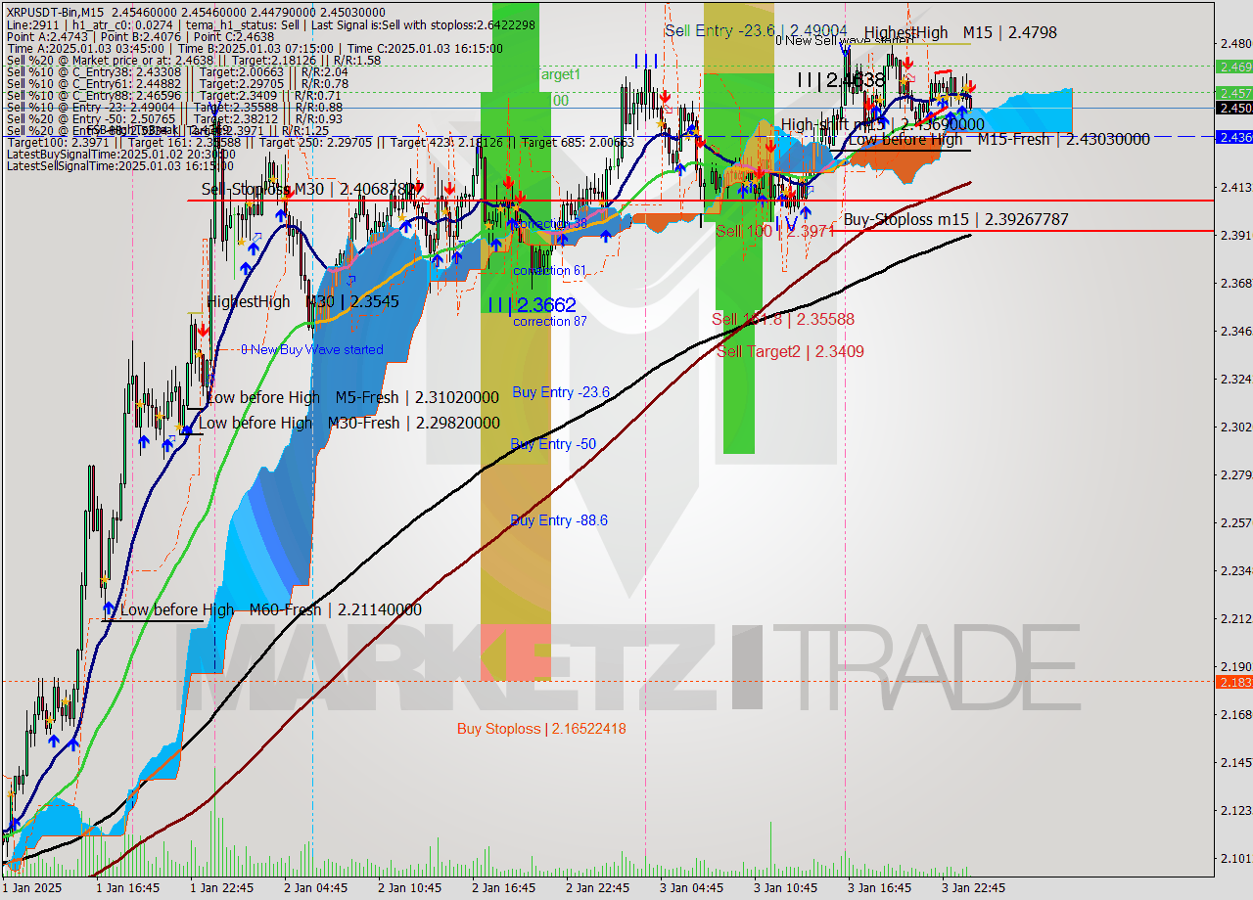Click the 'Buy Entry -50' label
This screenshot has width=1253, height=900.
553,444
